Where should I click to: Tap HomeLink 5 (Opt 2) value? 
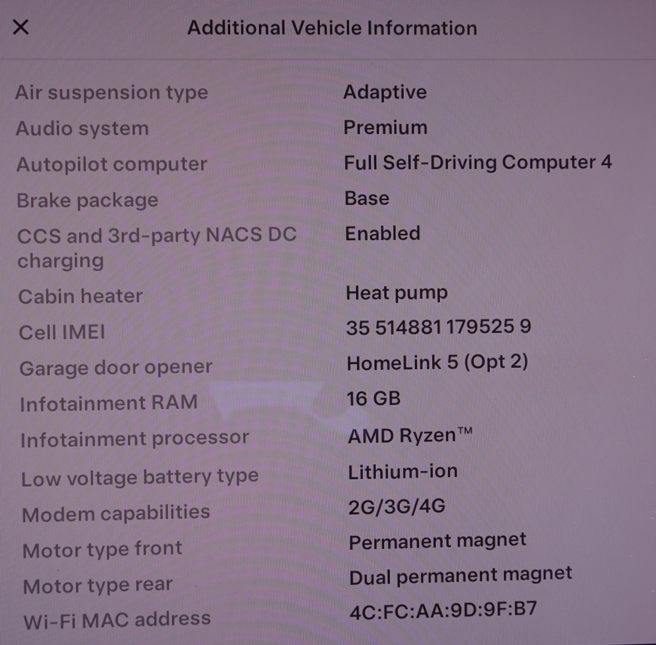pyautogui.click(x=437, y=362)
